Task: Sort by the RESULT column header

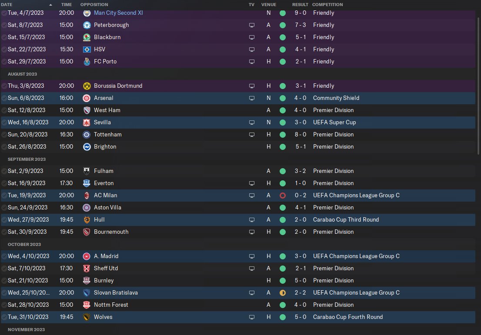Action: tap(300, 5)
